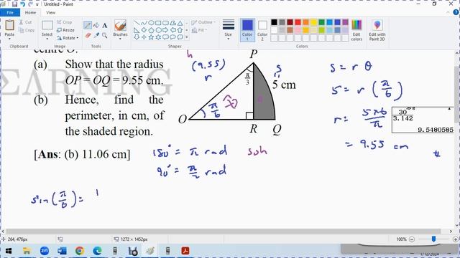The image size is (460, 258).
Task: Open the shape Fill dropdown
Action: click(x=200, y=30)
